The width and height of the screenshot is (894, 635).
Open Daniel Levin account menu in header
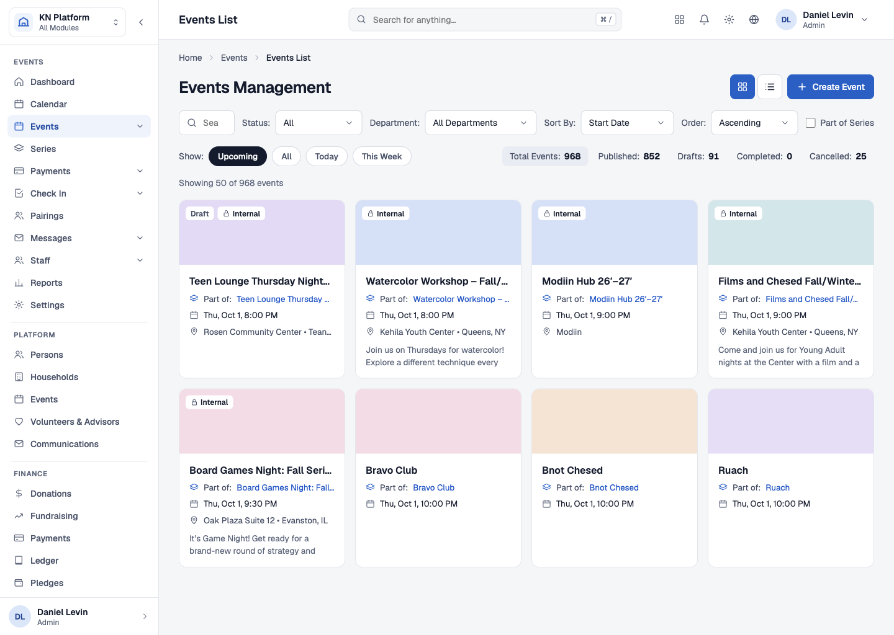tap(823, 20)
